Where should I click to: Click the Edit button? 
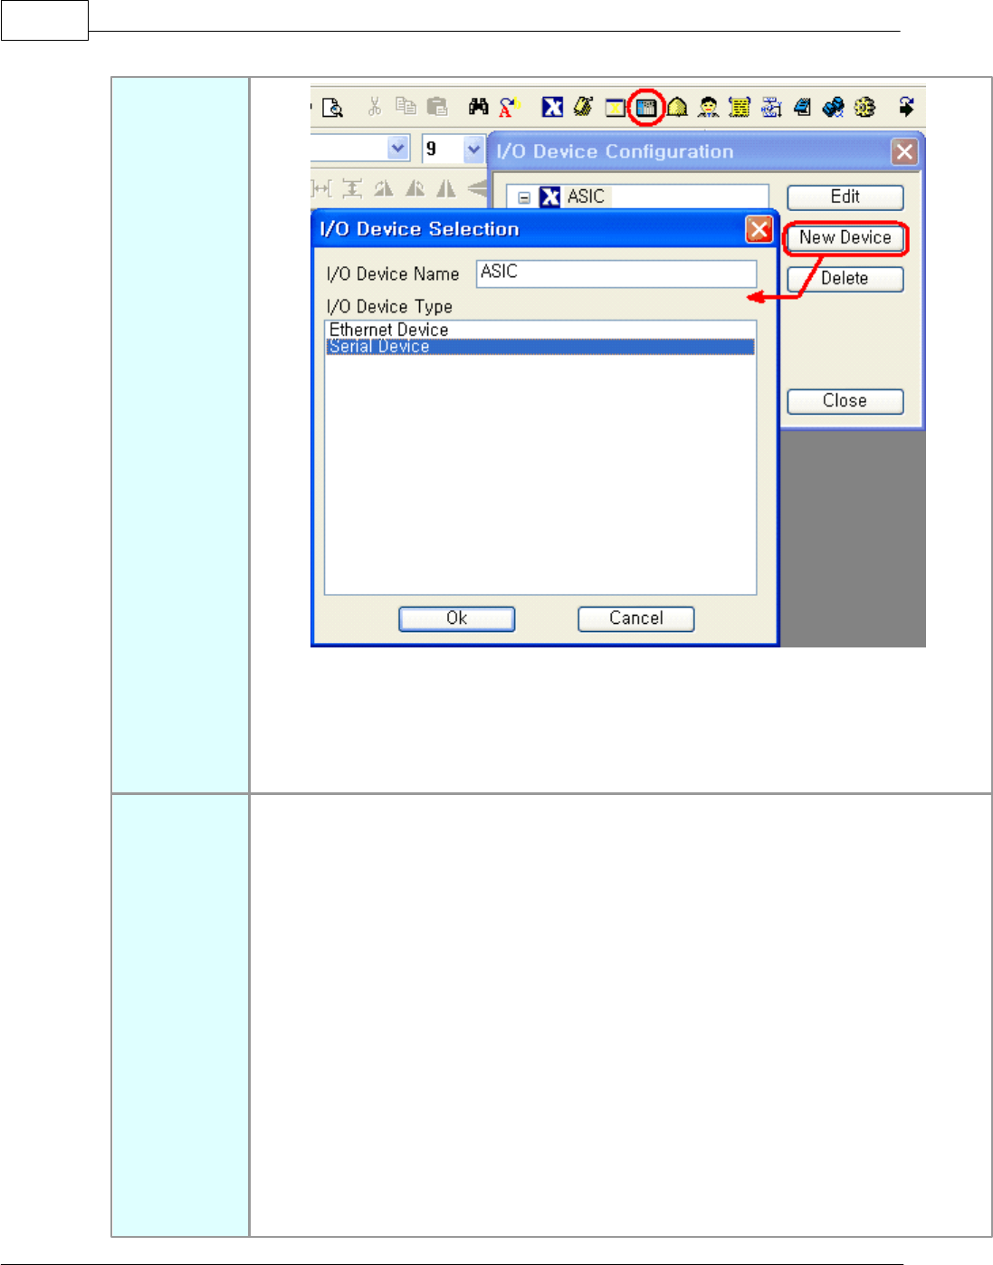click(x=845, y=197)
